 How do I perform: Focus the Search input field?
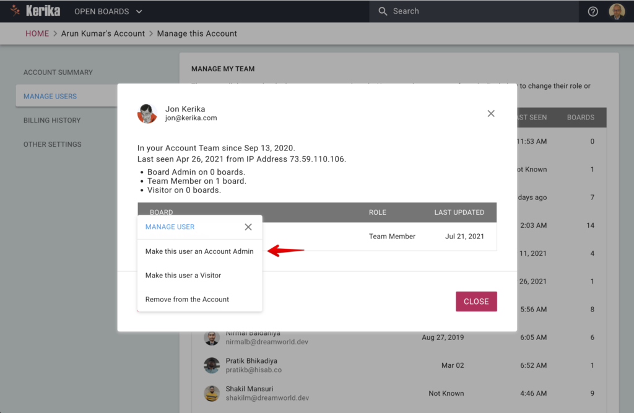474,11
